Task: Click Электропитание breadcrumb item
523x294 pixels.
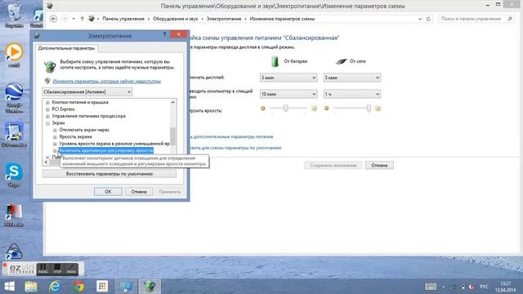Action: (x=224, y=19)
